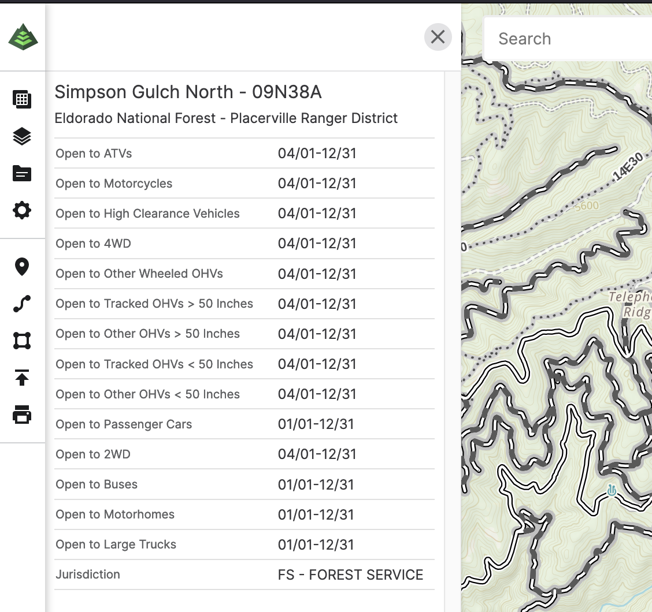Click the Open to Passenger Cars row
Image resolution: width=652 pixels, height=612 pixels.
pos(244,424)
